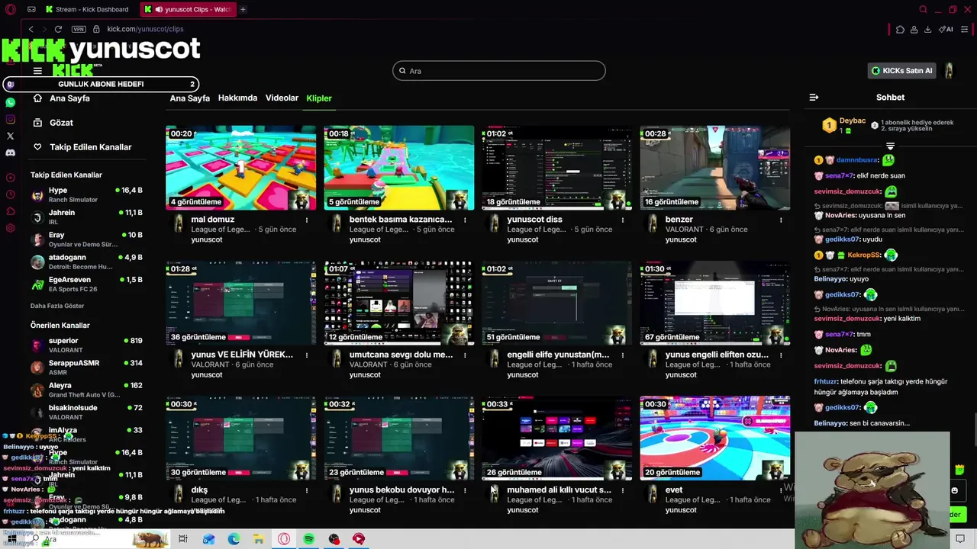
Task: Open the Hype channel in followed list
Action: tap(86, 195)
